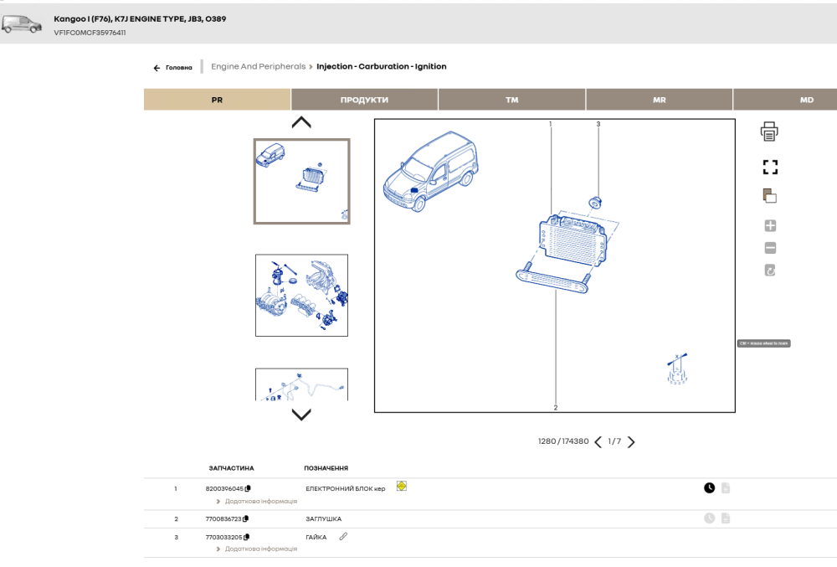Zoom out using the minus icon

pos(770,248)
